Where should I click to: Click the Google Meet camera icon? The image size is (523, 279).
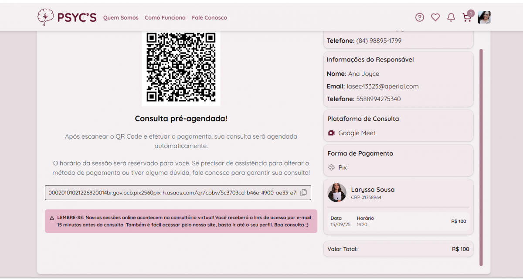point(331,133)
